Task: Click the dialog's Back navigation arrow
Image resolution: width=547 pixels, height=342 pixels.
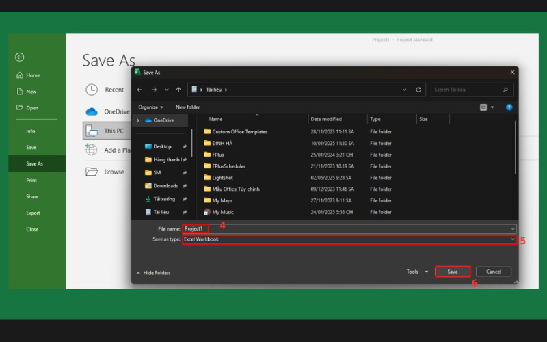Action: [140, 90]
